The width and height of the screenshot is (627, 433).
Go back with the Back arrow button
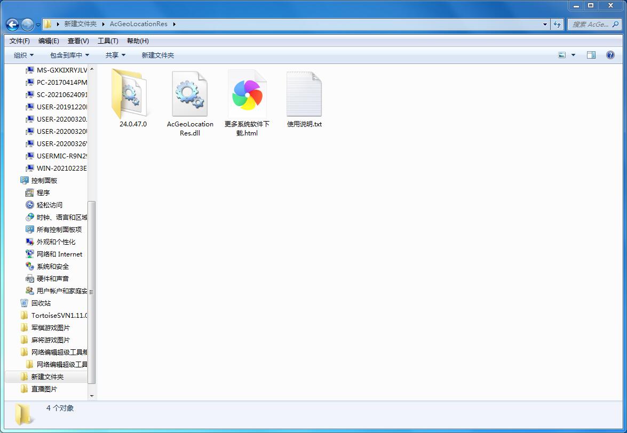tap(12, 25)
